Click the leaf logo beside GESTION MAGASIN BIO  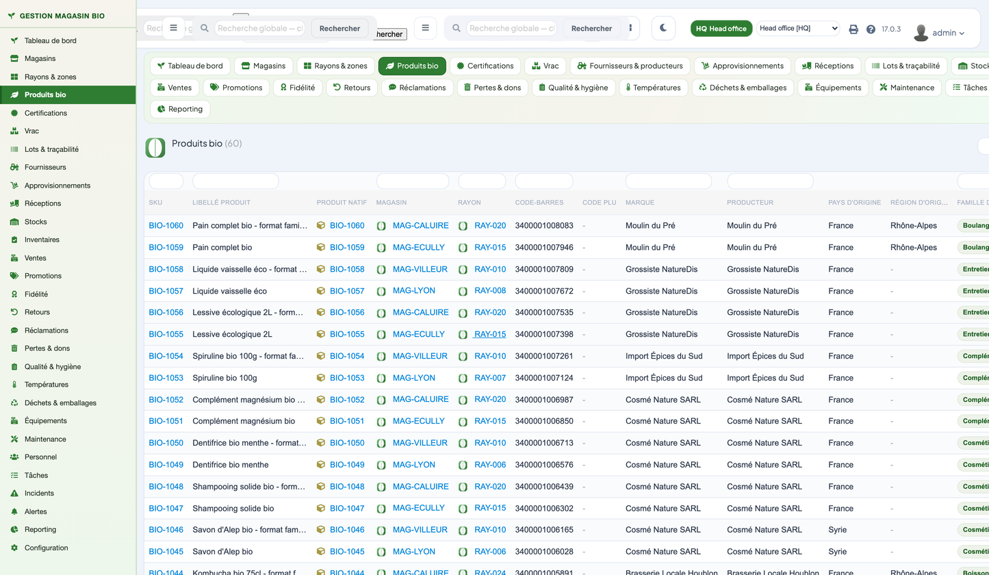click(12, 16)
